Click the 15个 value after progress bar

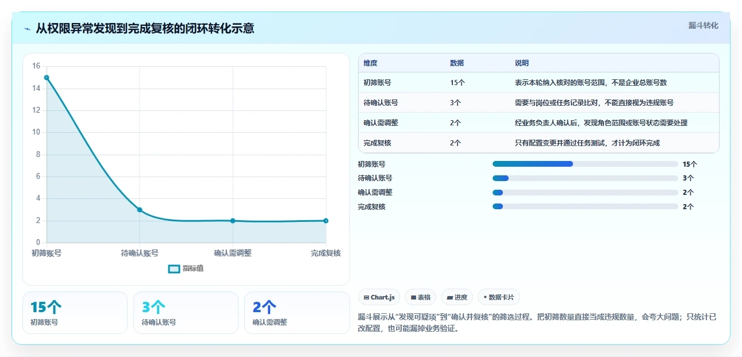[690, 164]
